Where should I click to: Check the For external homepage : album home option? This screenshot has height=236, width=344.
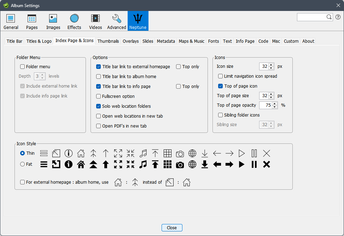pyautogui.click(x=22, y=182)
